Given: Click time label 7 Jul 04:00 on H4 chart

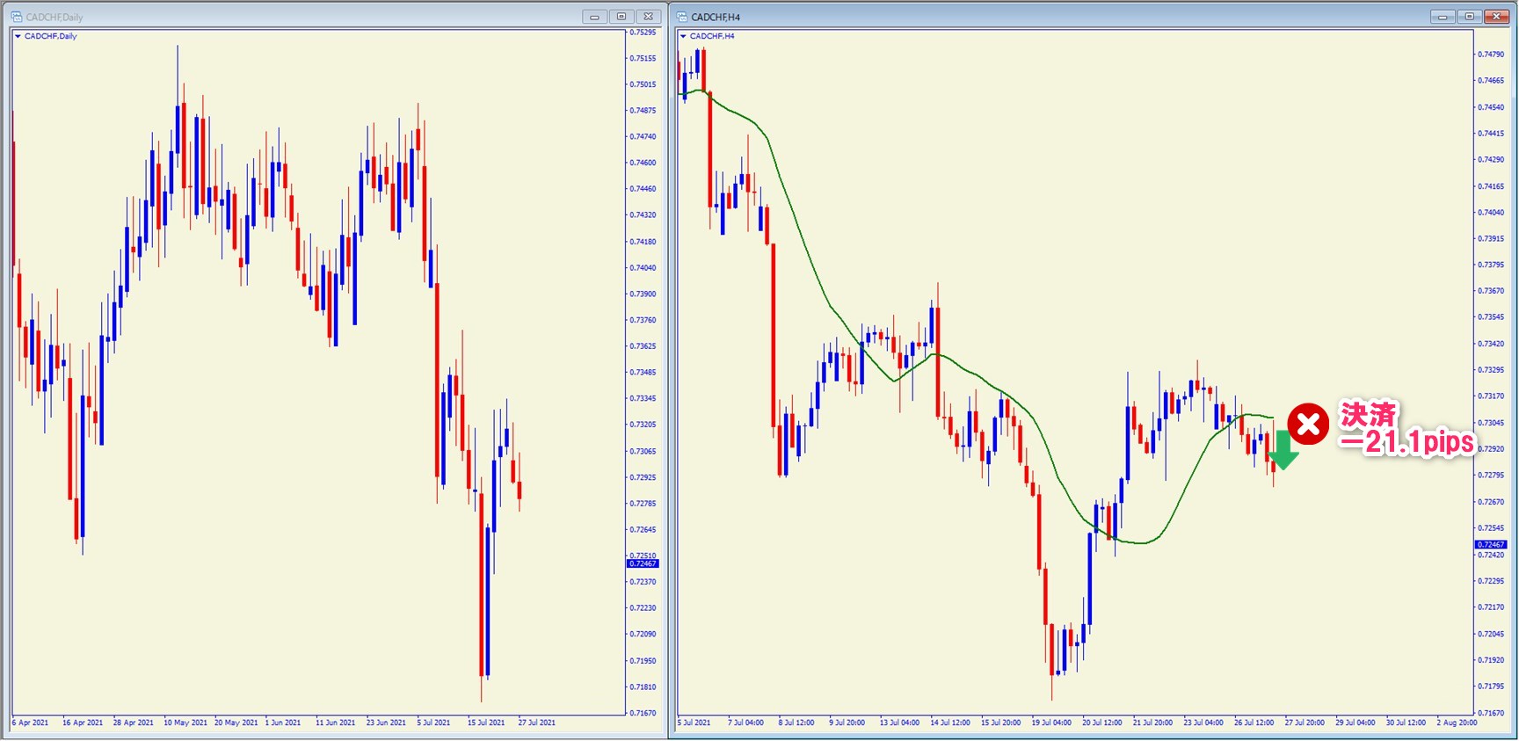Looking at the screenshot, I should pyautogui.click(x=745, y=723).
